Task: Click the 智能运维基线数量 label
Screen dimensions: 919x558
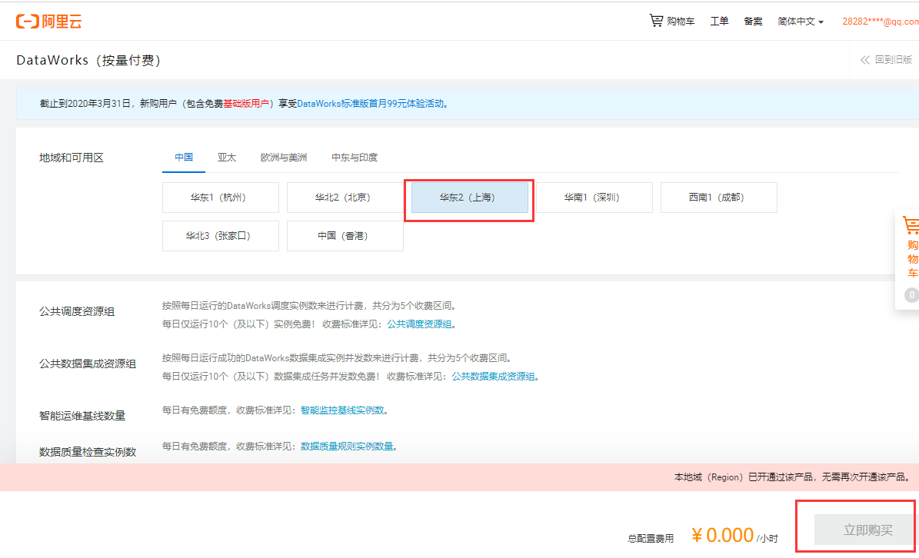Action: 82,416
